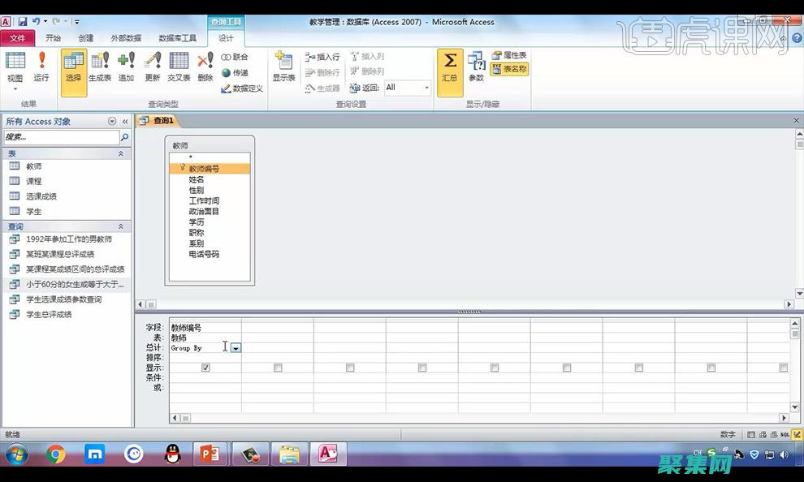Viewport: 804px width, 482px height.
Task: Open the 文件 menu
Action: pyautogui.click(x=19, y=37)
